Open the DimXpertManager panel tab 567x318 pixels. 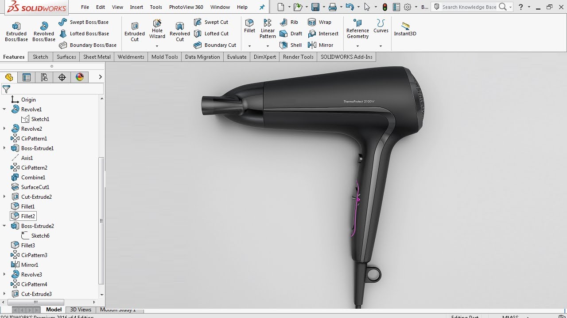(x=62, y=77)
